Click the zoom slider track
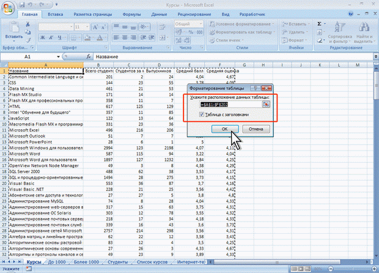Image resolution: width=379 pixels, height=273 pixels. [351, 269]
